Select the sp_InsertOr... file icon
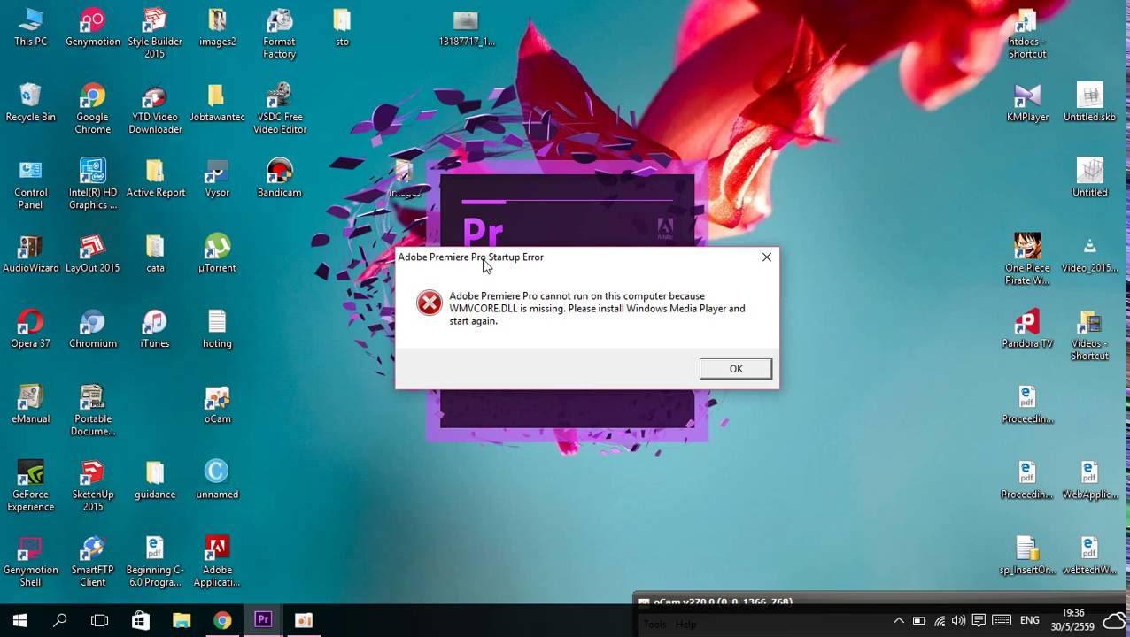Viewport: 1130px width, 637px height. tap(1027, 556)
